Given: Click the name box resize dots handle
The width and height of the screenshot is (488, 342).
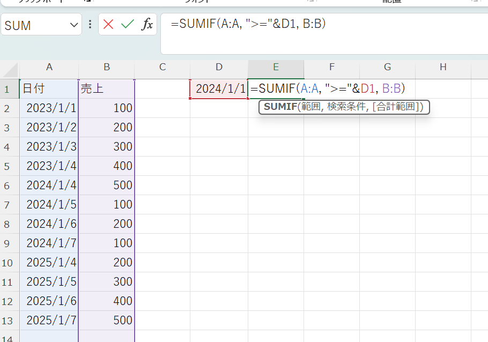Looking at the screenshot, I should pyautogui.click(x=90, y=25).
